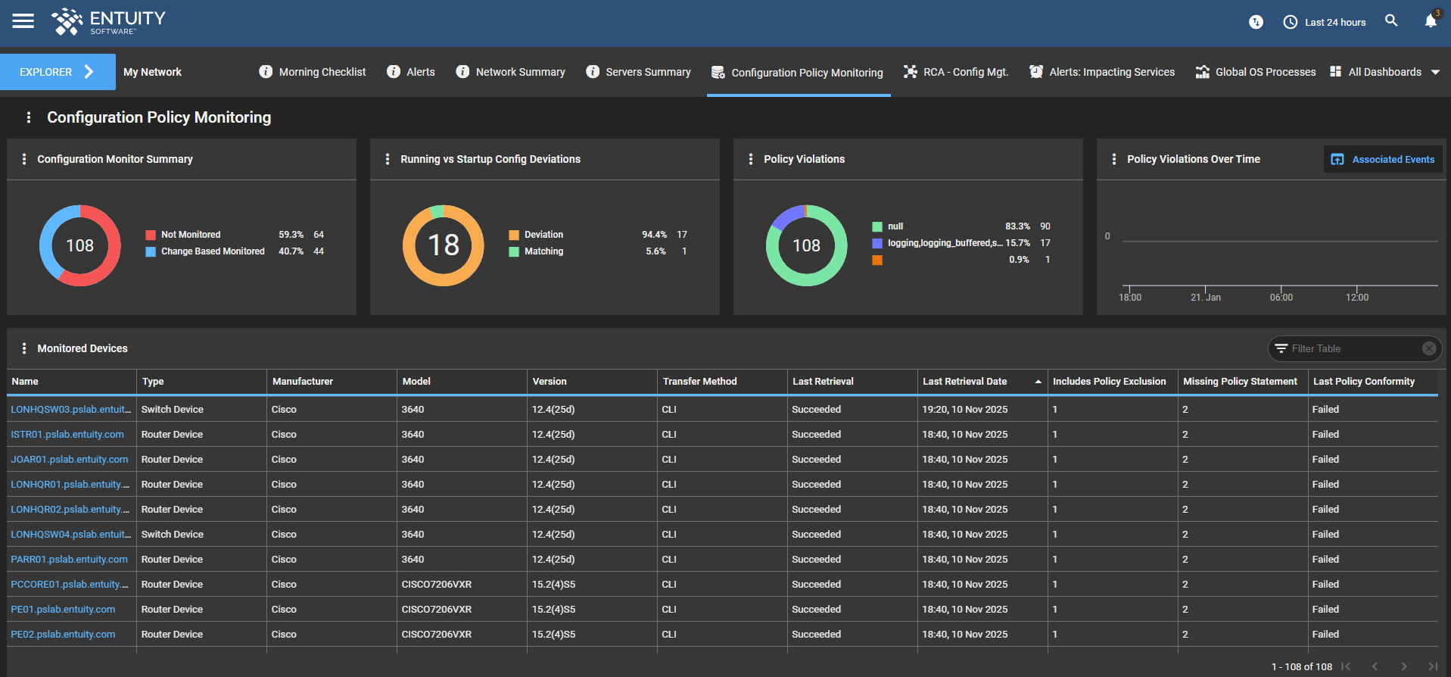Open the hamburger main menu
Viewport: 1451px width, 677px height.
click(x=23, y=21)
